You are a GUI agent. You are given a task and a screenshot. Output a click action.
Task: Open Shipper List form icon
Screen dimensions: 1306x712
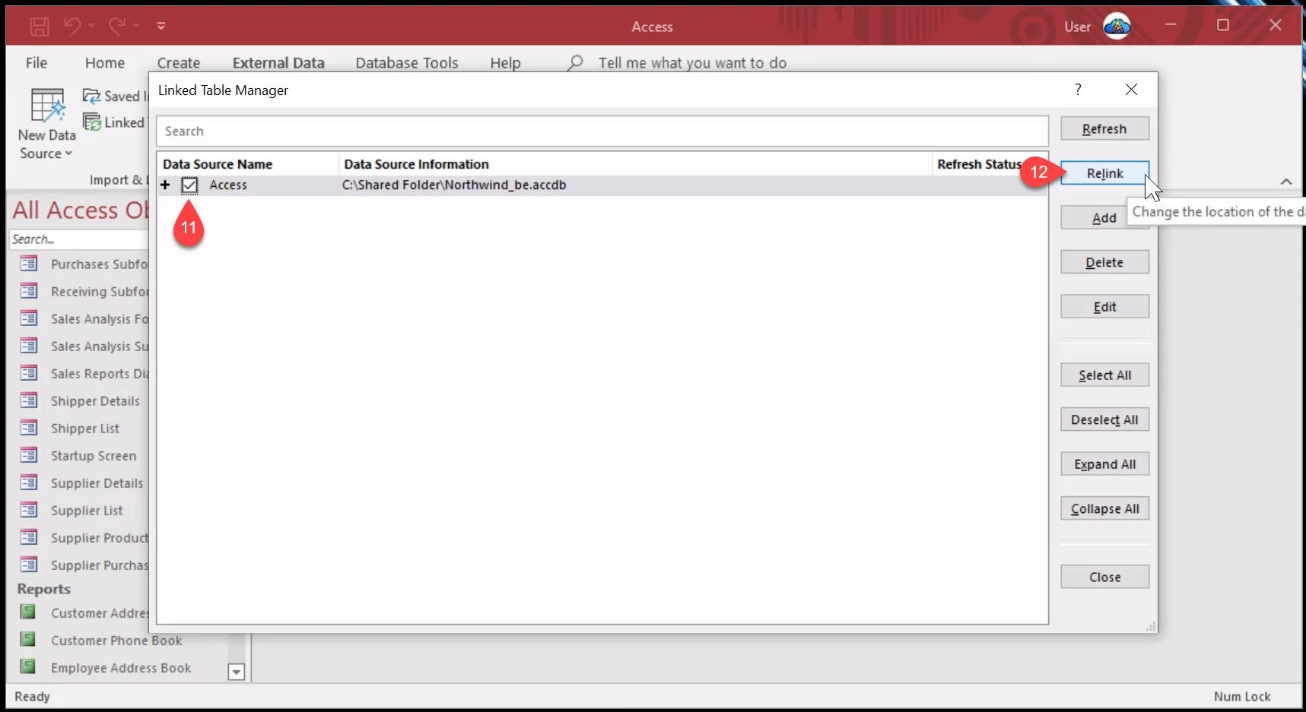pos(29,428)
